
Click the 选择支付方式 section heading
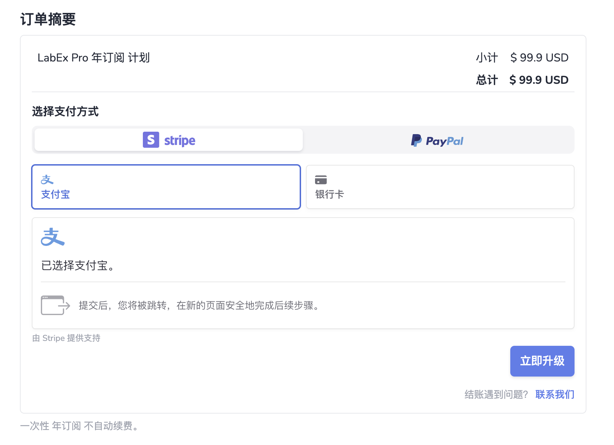click(x=65, y=112)
